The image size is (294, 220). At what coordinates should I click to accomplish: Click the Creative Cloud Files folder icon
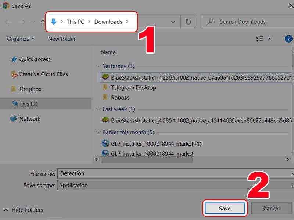pyautogui.click(x=14, y=74)
